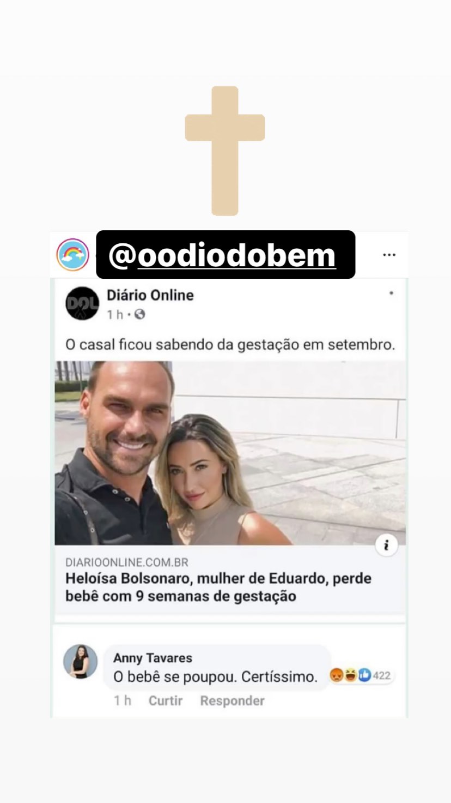Open Anny Tavares commenter name

pyautogui.click(x=153, y=658)
